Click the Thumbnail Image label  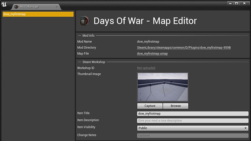(x=89, y=74)
